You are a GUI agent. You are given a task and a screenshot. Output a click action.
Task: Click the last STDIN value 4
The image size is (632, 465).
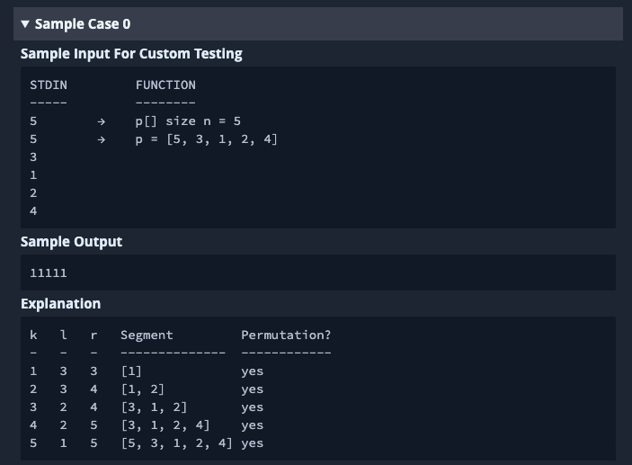(33, 211)
